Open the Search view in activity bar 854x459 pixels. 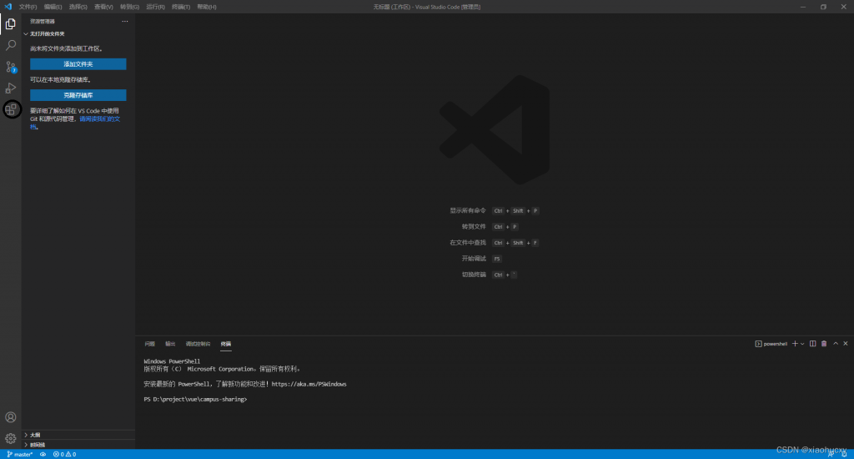[x=10, y=45]
